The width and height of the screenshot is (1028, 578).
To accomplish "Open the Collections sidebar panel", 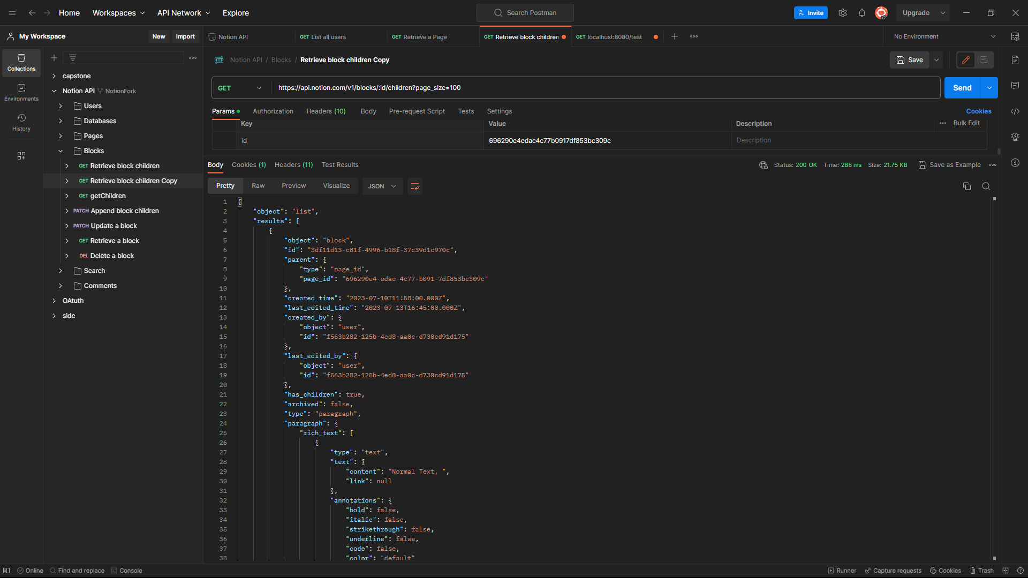I will (21, 63).
